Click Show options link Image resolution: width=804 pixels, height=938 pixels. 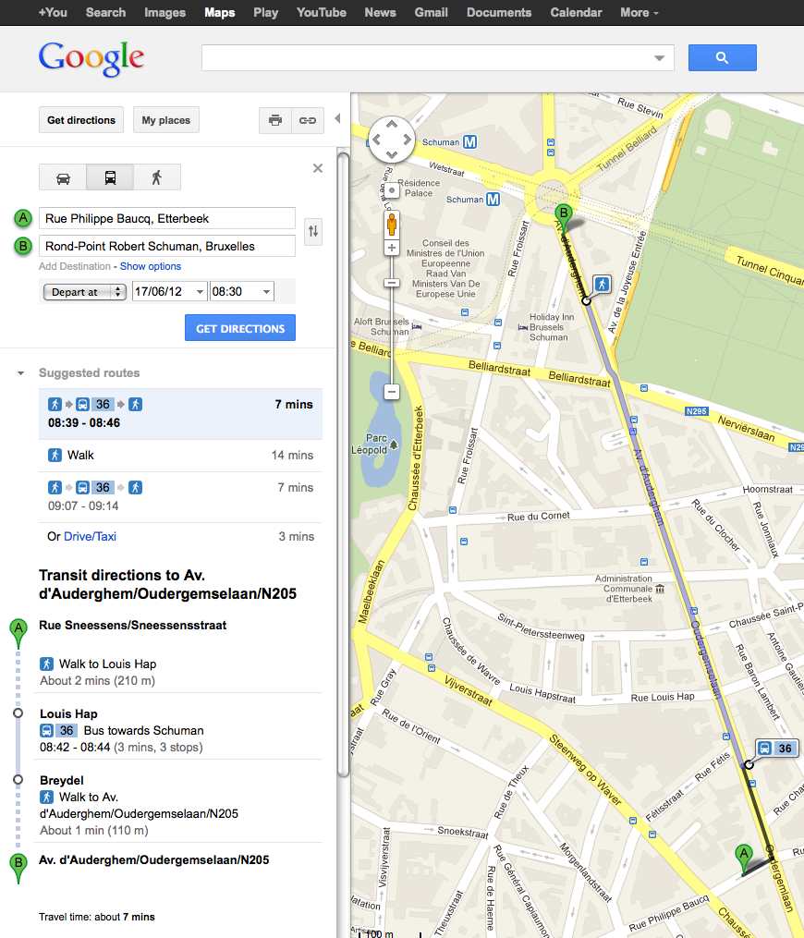[x=150, y=266]
